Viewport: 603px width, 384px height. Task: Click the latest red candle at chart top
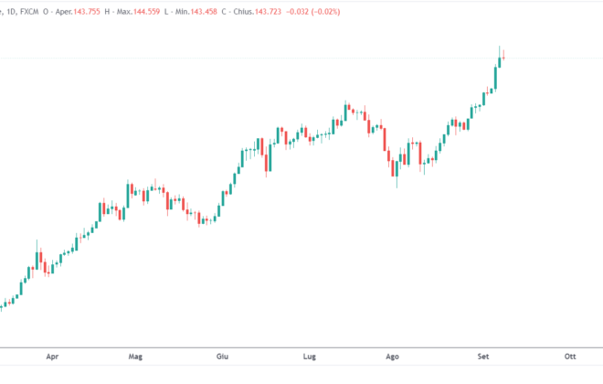tap(504, 57)
